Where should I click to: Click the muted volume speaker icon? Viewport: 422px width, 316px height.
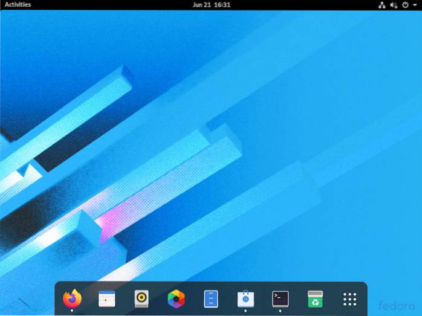tap(394, 5)
